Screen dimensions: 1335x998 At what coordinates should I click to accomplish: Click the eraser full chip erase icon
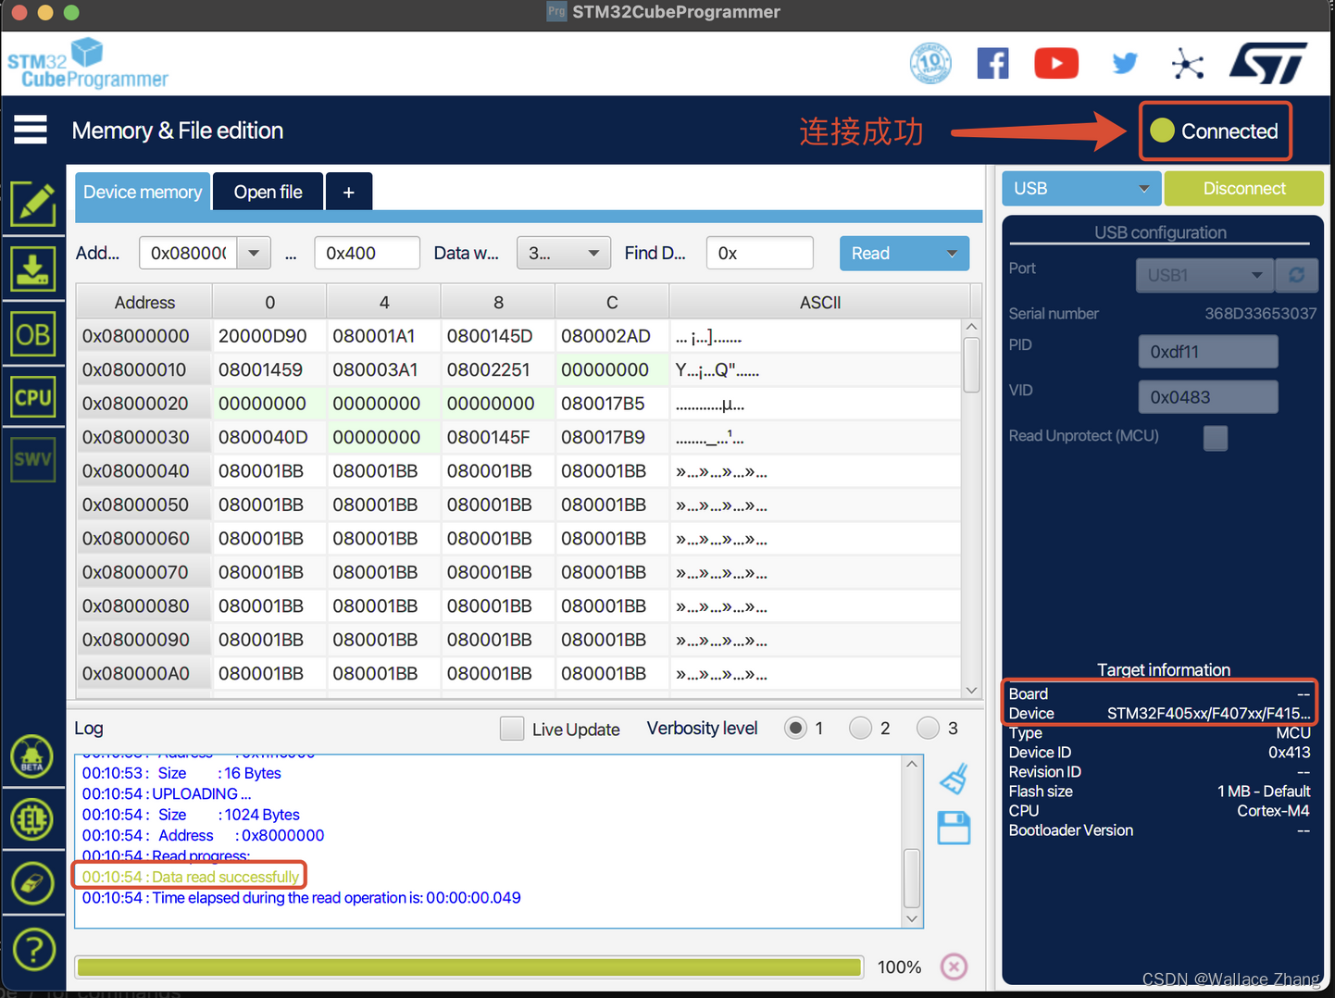pyautogui.click(x=32, y=883)
